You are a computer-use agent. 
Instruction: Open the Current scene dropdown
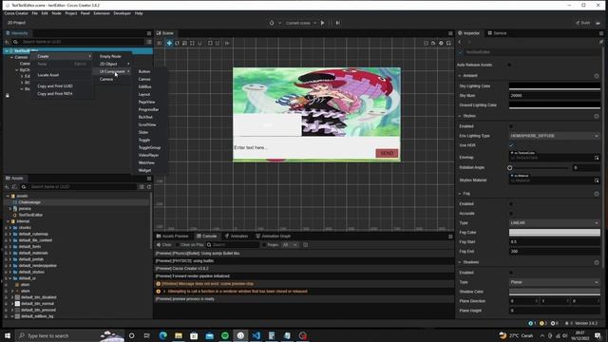pyautogui.click(x=301, y=23)
